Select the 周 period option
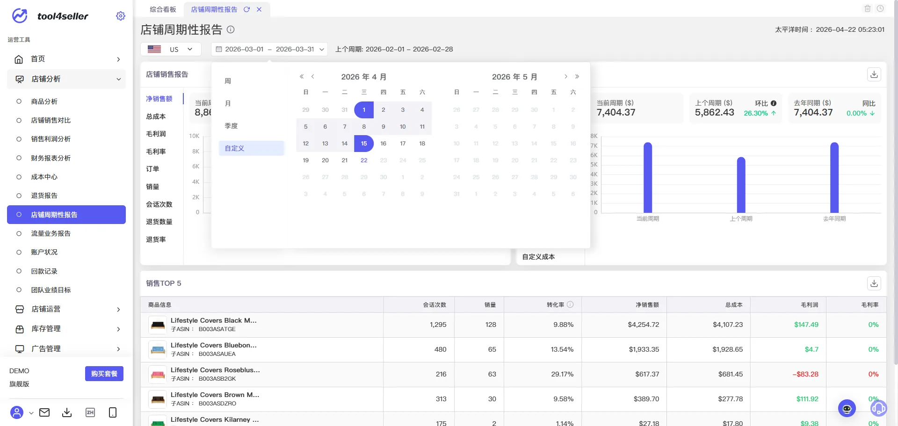Viewport: 898px width, 426px height. point(252,81)
